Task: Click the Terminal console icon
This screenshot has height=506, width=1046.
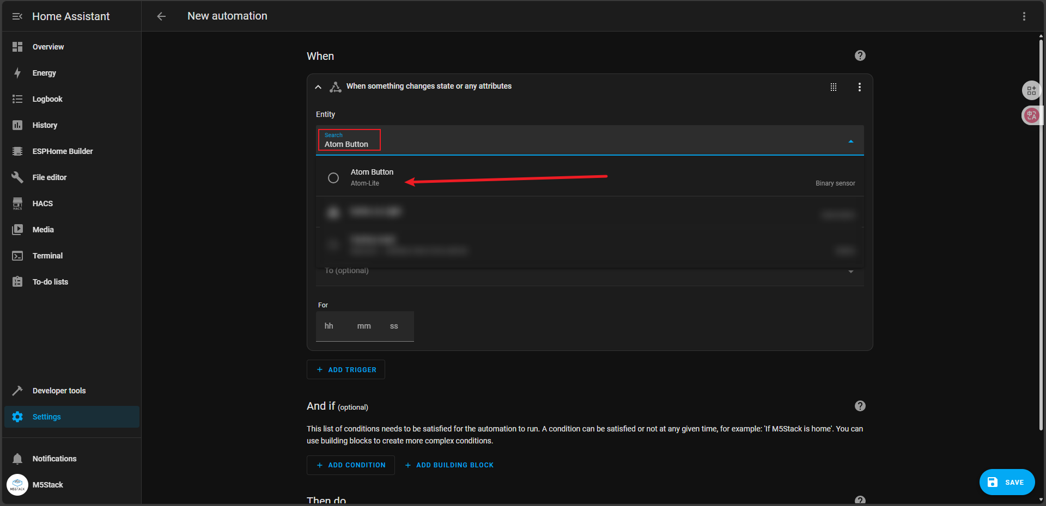Action: point(17,256)
